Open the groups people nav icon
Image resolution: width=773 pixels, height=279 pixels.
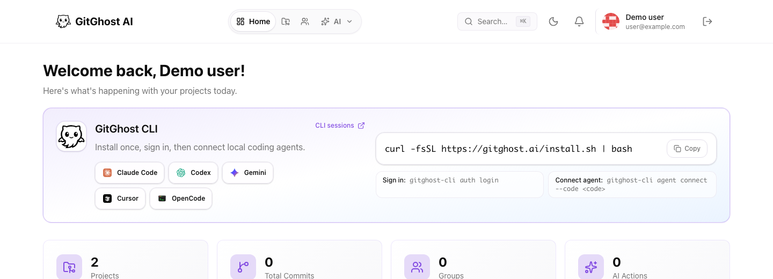[x=305, y=21]
